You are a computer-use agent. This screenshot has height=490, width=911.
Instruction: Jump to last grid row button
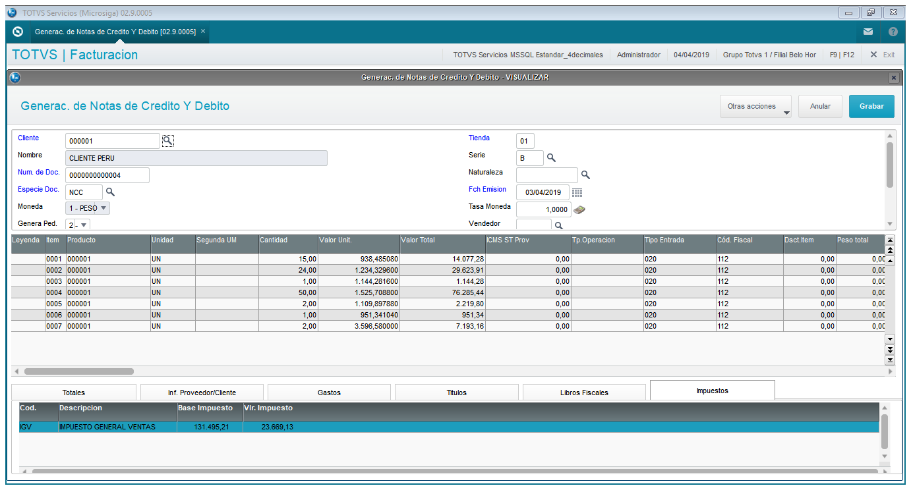pyautogui.click(x=890, y=360)
